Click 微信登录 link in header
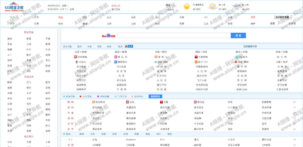The image size is (303, 147). [x=115, y=9]
